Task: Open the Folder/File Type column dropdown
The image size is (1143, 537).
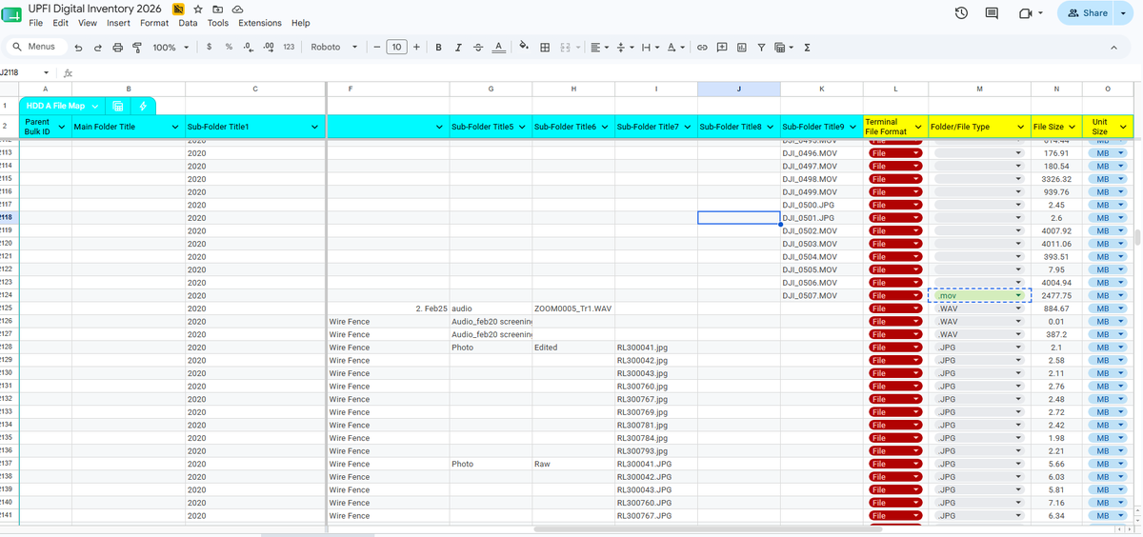Action: pos(1020,127)
